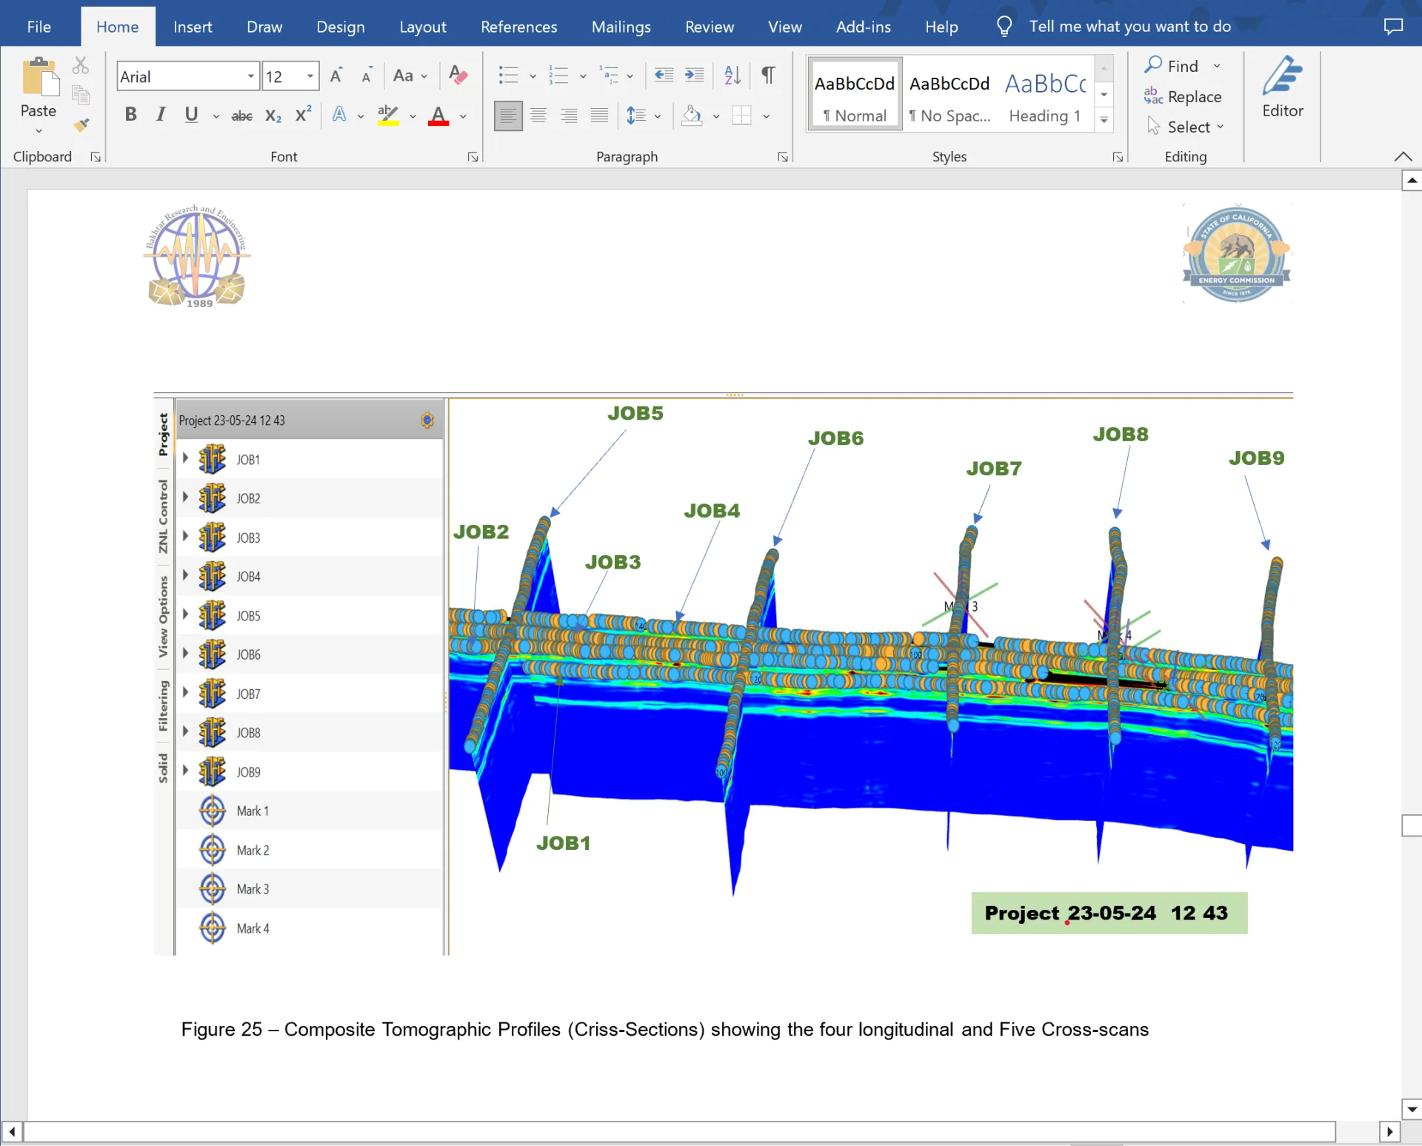
Task: Apply the Normal style
Action: point(855,95)
